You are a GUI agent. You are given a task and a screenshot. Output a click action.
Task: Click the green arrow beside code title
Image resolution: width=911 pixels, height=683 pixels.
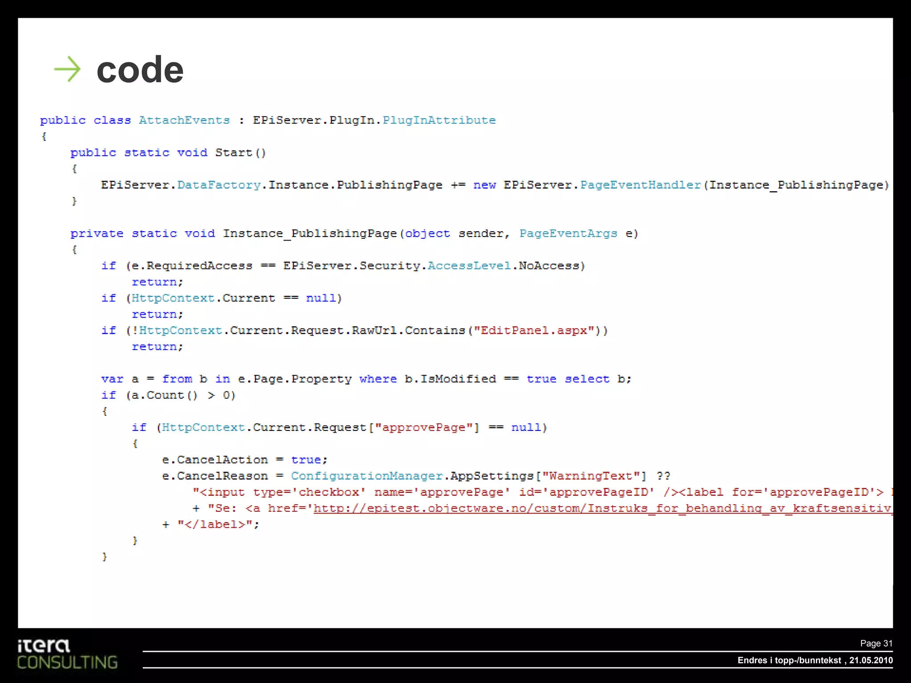[x=67, y=69]
